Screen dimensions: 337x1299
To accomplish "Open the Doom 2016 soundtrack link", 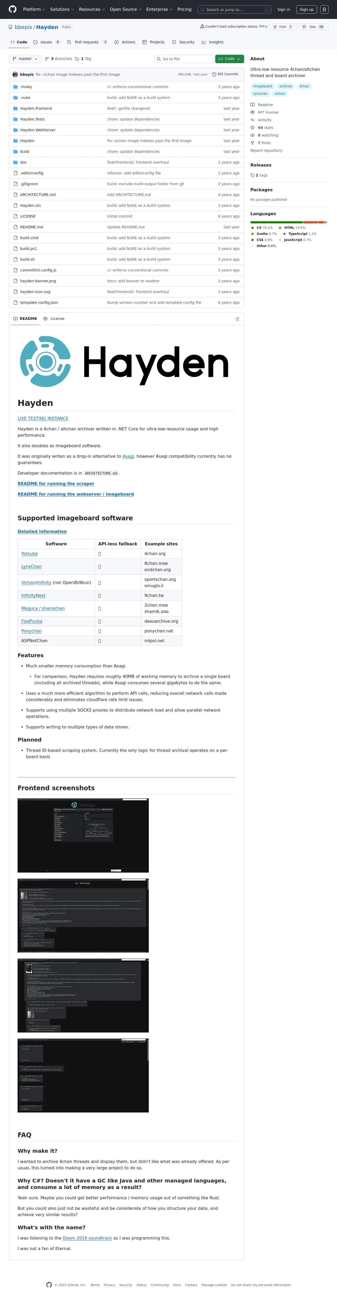I will 87,1238.
